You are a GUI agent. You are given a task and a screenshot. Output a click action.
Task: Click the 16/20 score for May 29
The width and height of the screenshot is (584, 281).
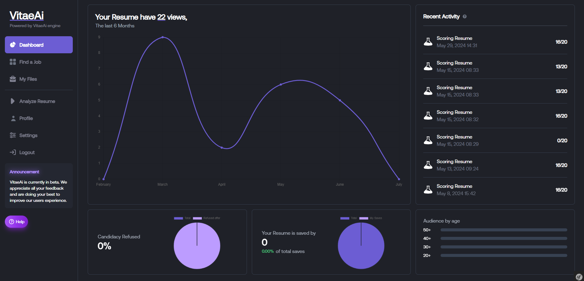click(x=561, y=42)
